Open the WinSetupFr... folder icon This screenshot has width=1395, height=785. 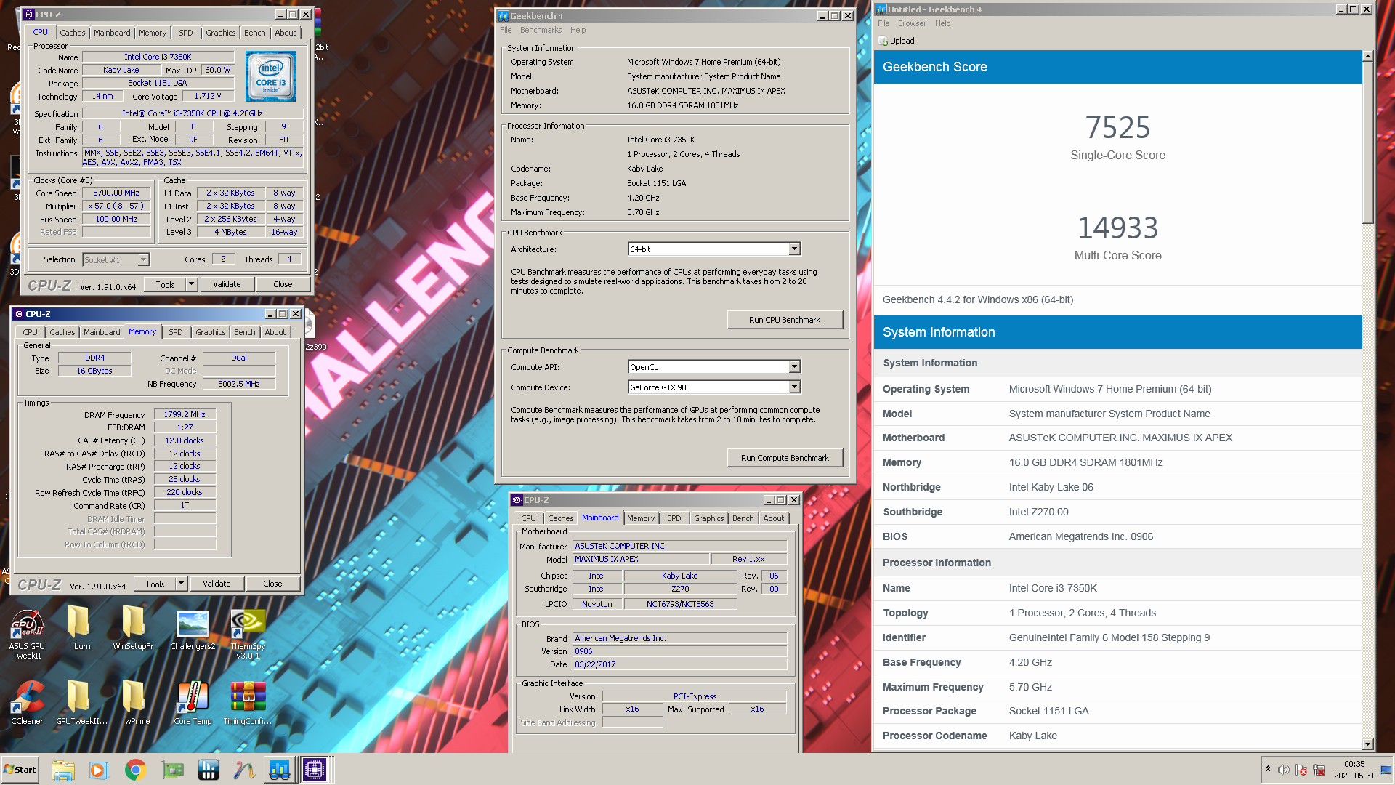point(137,627)
